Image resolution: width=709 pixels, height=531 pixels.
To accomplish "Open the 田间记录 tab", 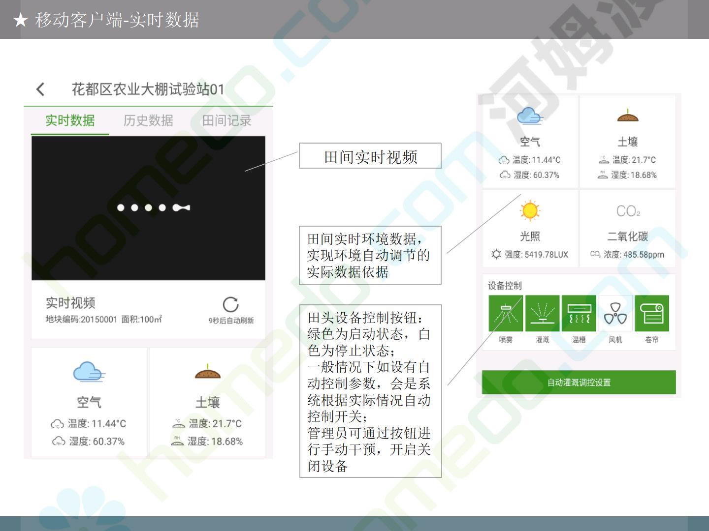I will [227, 120].
